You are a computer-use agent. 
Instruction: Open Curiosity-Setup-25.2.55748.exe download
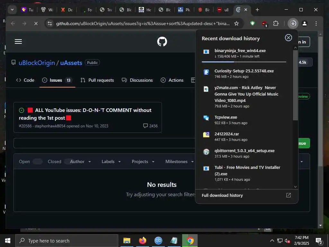click(244, 74)
